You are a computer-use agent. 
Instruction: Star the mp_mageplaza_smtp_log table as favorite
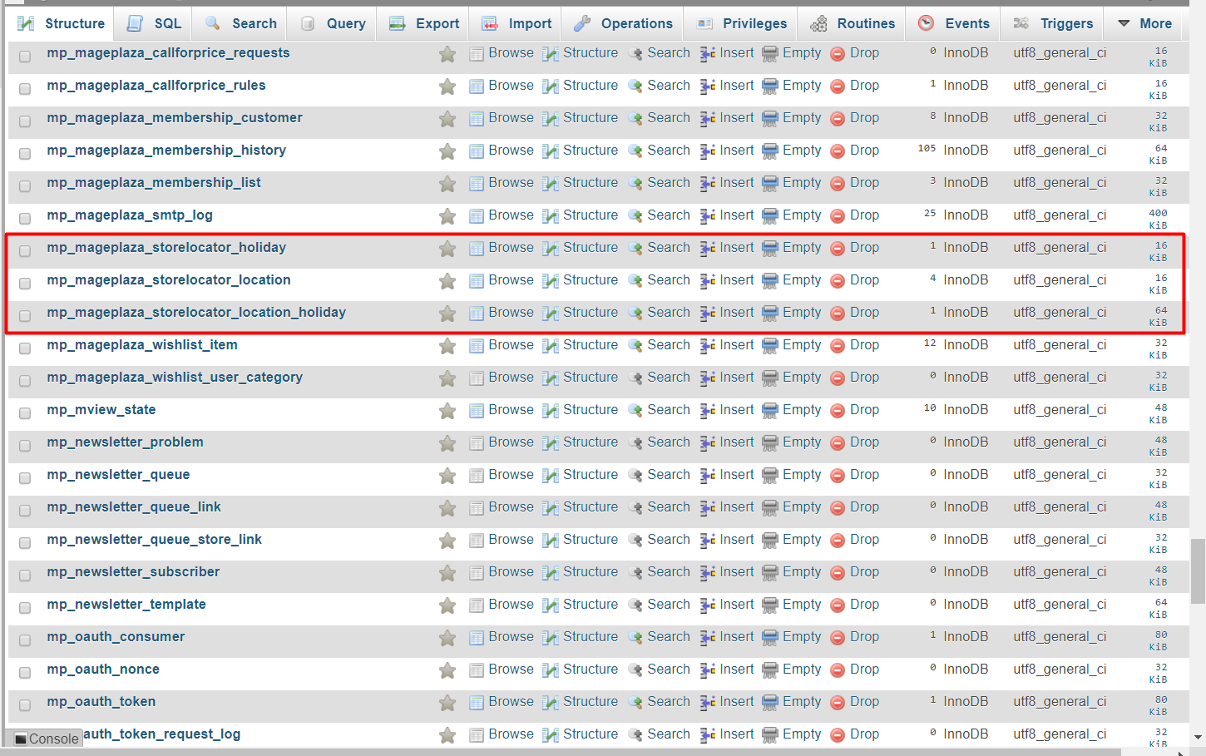coord(447,216)
